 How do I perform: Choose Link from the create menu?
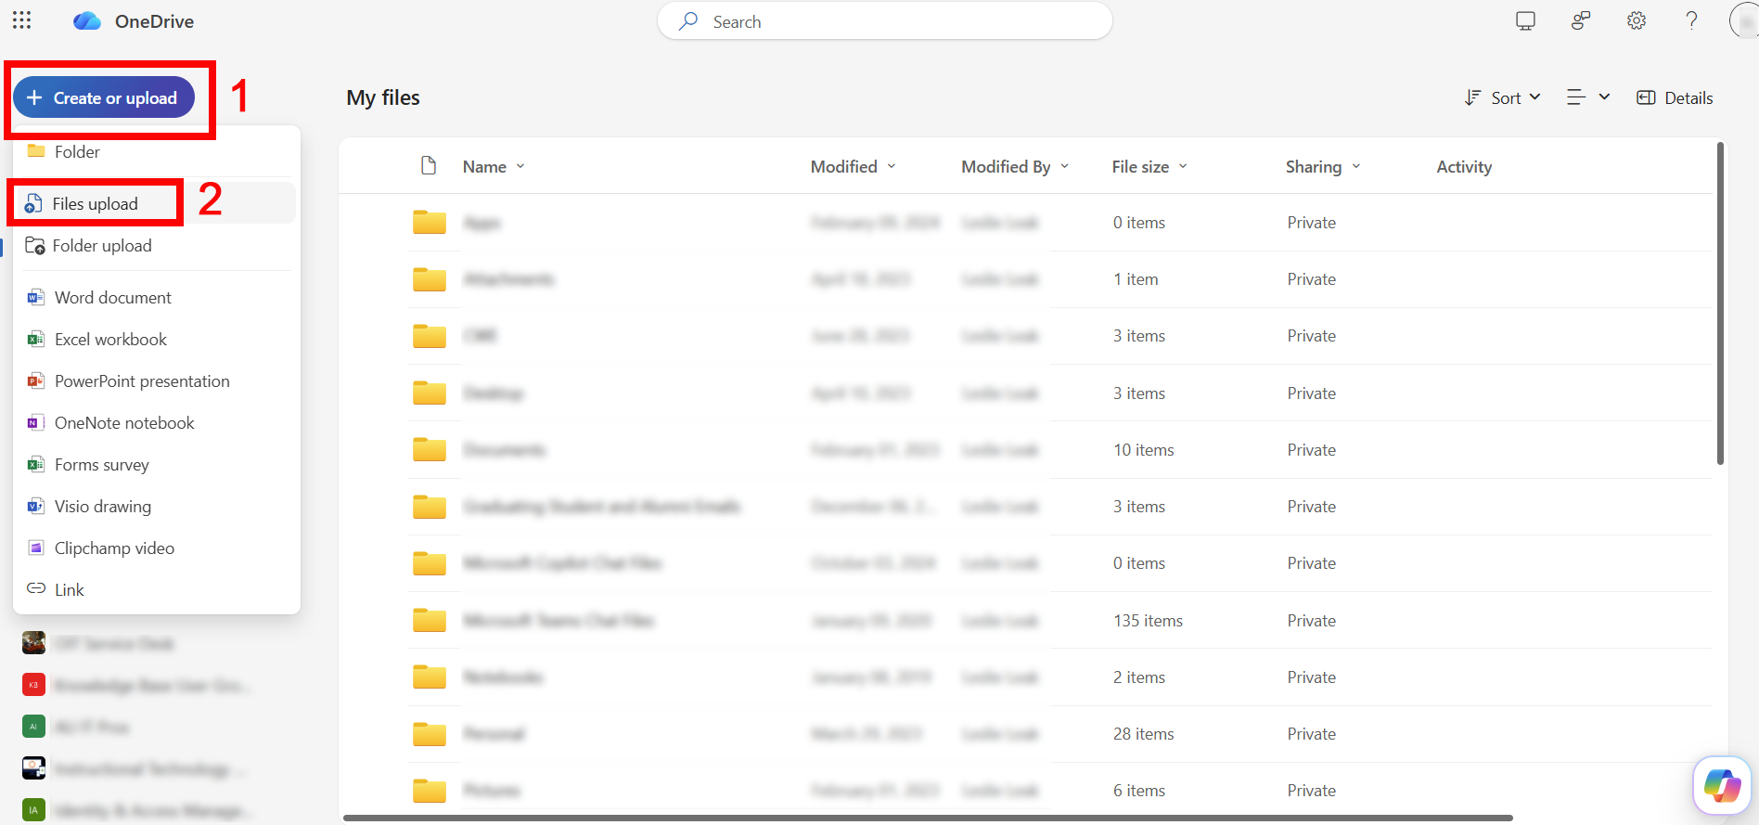pos(157,589)
